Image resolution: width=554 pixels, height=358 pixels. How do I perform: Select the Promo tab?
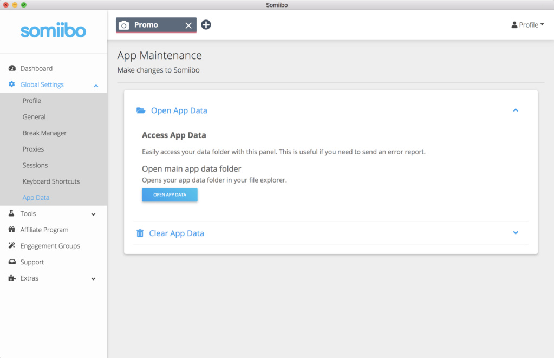[x=156, y=25]
